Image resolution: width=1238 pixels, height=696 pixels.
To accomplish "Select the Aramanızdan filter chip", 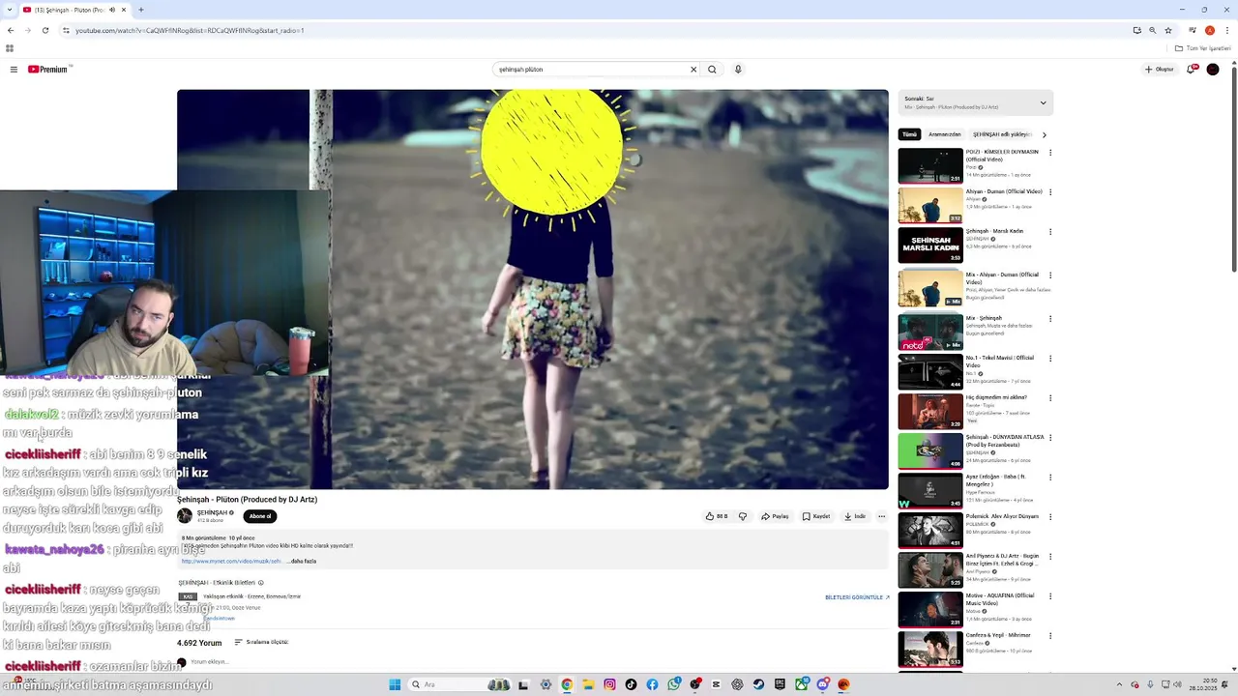I will pyautogui.click(x=945, y=134).
